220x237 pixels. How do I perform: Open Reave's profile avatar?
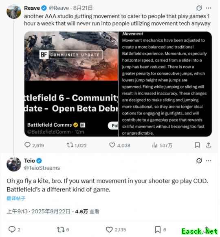[x=14, y=12]
